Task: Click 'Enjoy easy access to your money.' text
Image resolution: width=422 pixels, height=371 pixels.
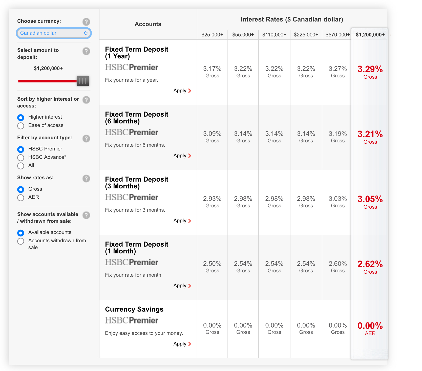Action: [144, 333]
